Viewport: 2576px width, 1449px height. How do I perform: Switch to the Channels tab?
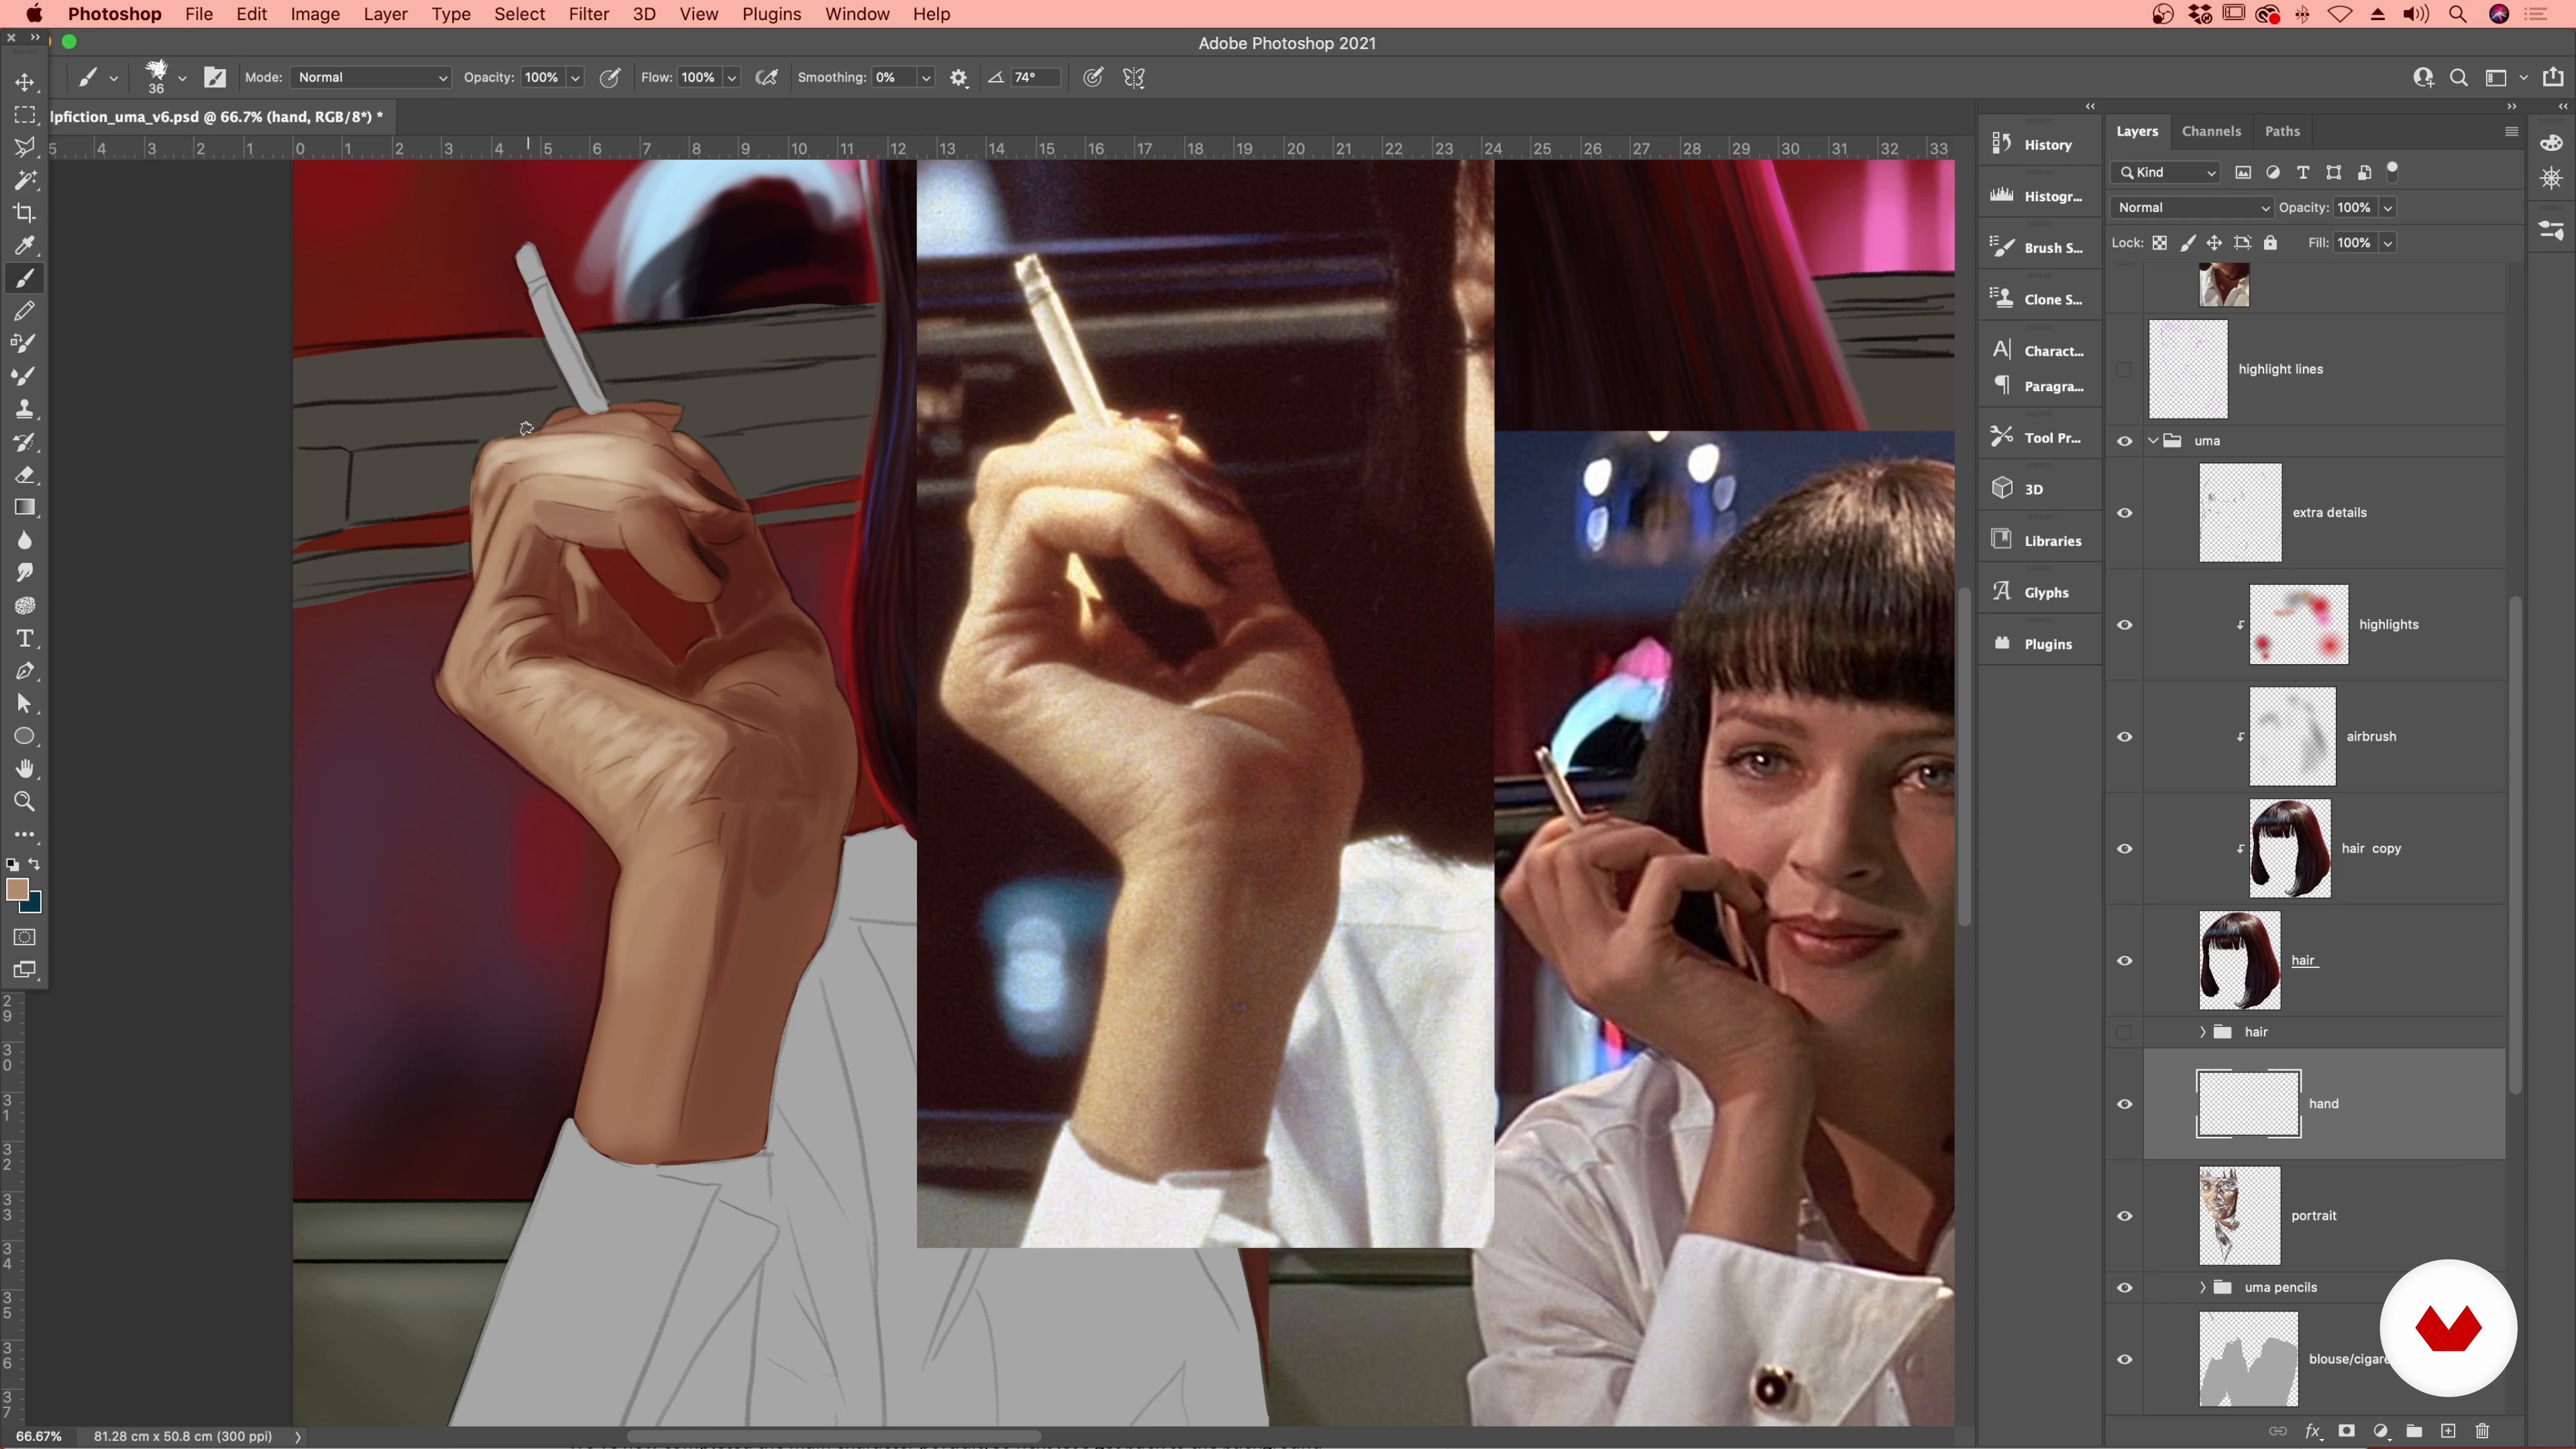[2211, 131]
